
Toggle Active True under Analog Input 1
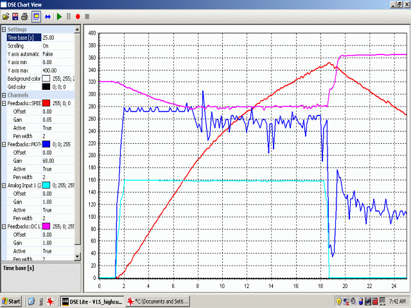point(58,210)
